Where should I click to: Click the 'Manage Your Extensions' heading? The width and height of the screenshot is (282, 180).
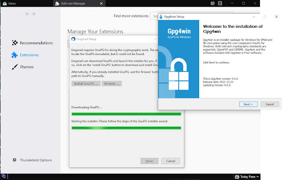tap(95, 32)
